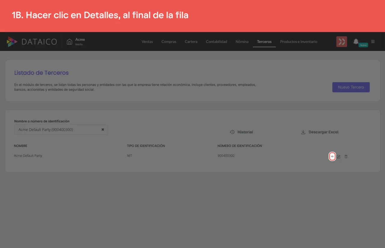Open the Ventas menu
The image size is (385, 248).
[147, 42]
